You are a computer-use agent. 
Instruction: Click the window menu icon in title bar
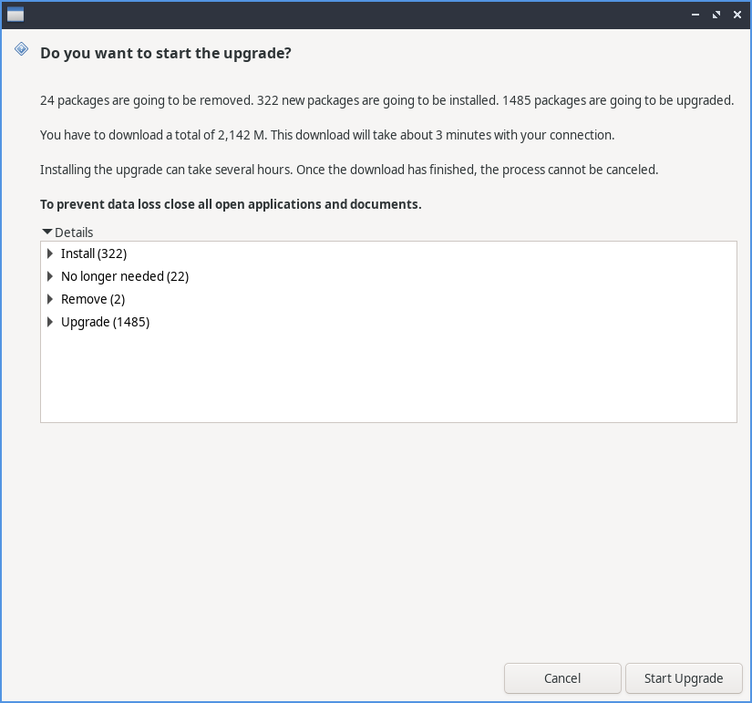point(15,15)
